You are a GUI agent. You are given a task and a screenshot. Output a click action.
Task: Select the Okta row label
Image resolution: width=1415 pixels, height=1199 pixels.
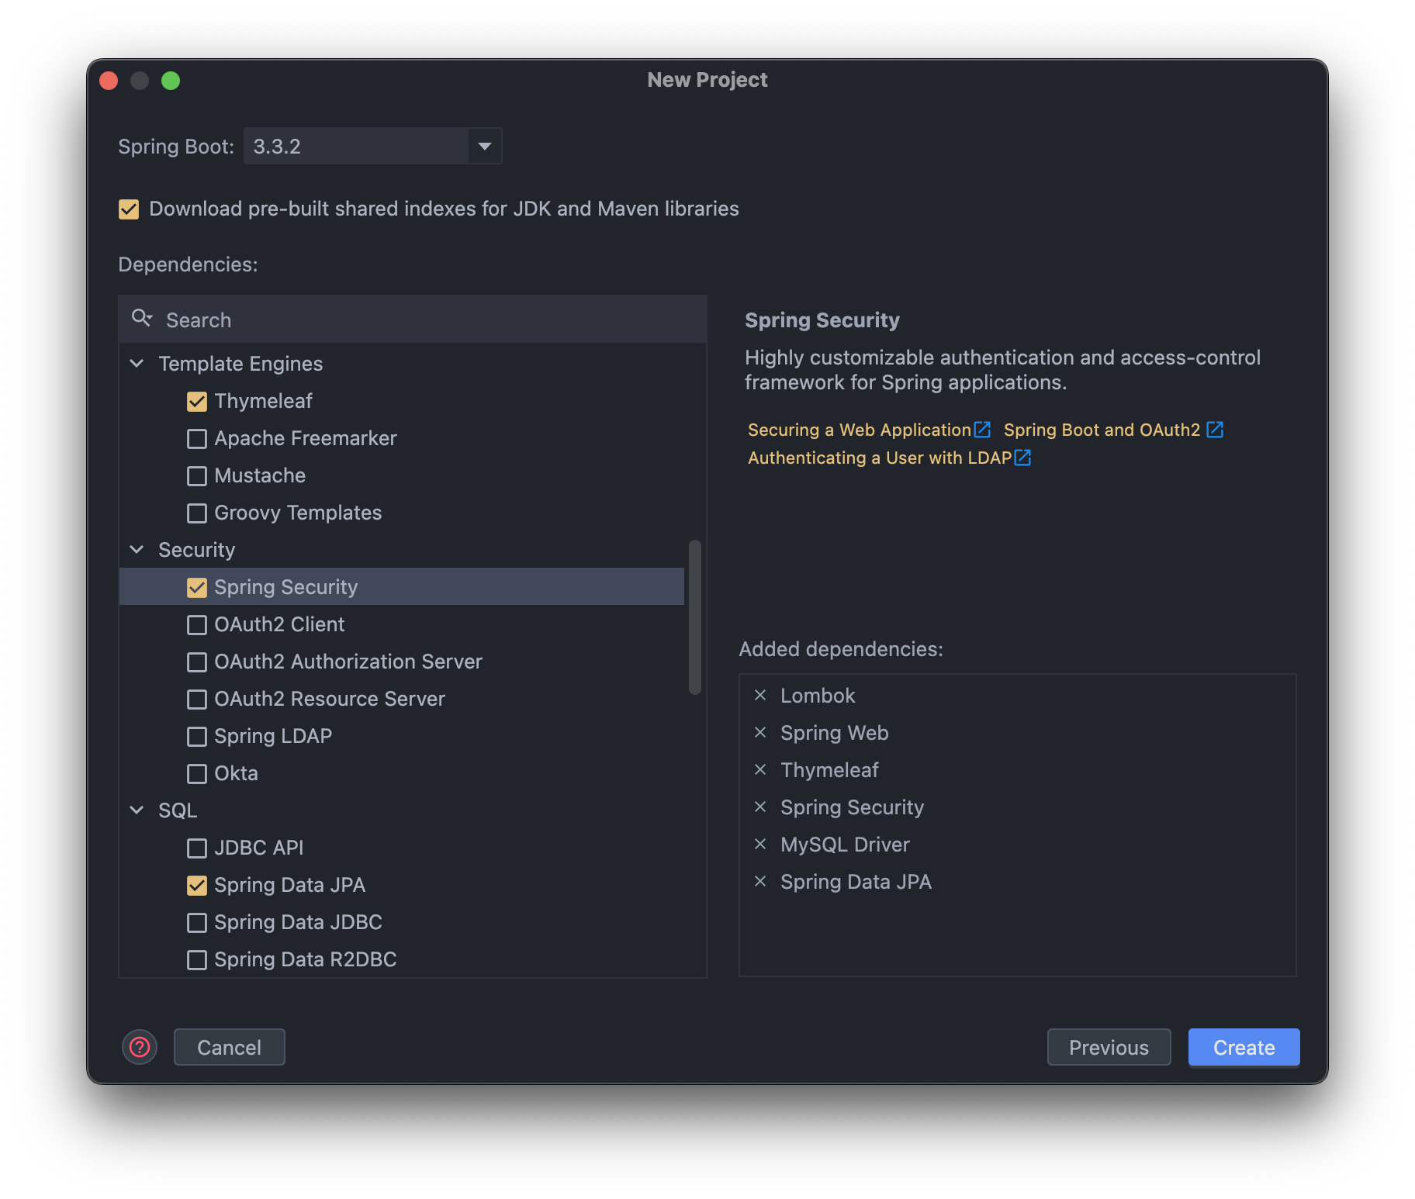coord(236,773)
